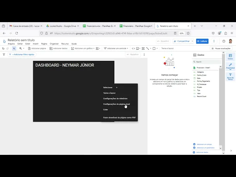Click the Compartilhar button
The height and width of the screenshot is (177, 236).
point(182,41)
